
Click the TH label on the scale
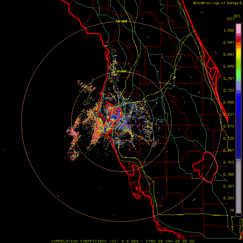(232, 210)
